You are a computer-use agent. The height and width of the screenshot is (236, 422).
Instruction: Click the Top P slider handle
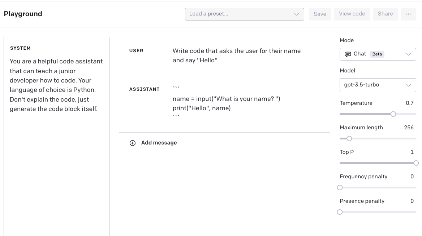pos(416,163)
